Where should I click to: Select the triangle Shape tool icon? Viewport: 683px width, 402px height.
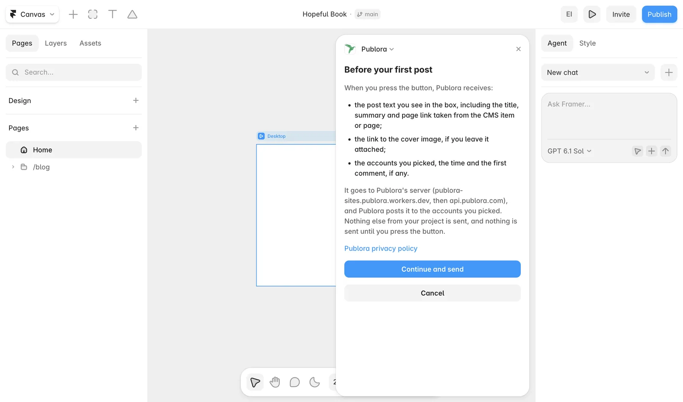[132, 14]
